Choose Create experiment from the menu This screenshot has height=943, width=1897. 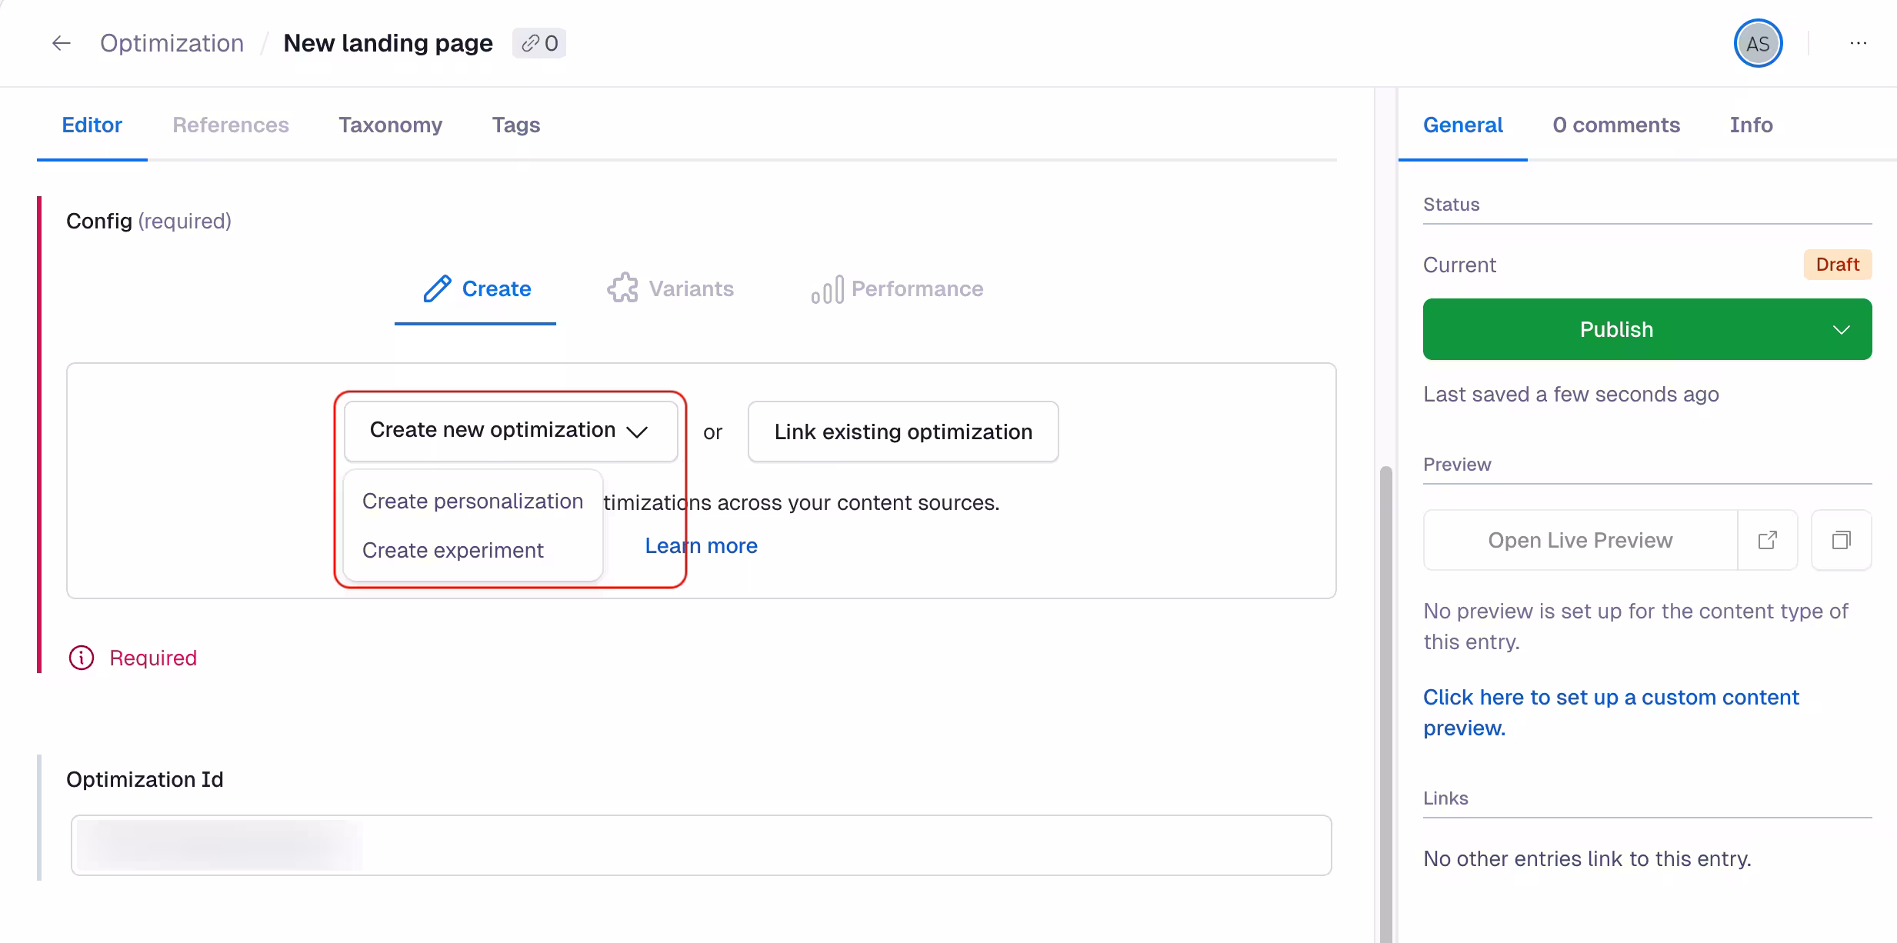[472, 550]
